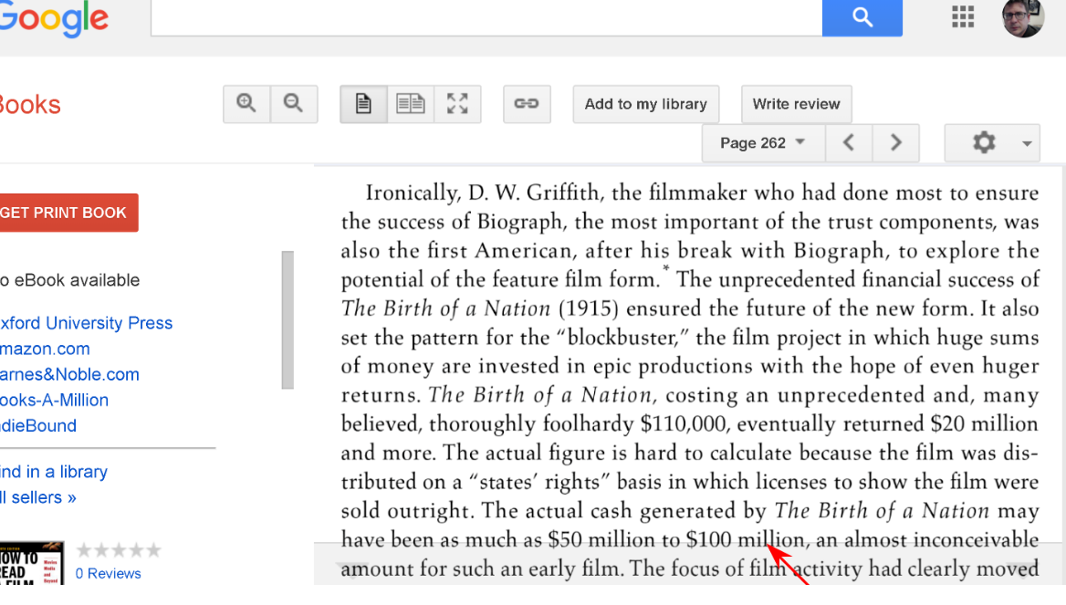The width and height of the screenshot is (1066, 605).
Task: Open the Oxford University Press link
Action: click(86, 323)
